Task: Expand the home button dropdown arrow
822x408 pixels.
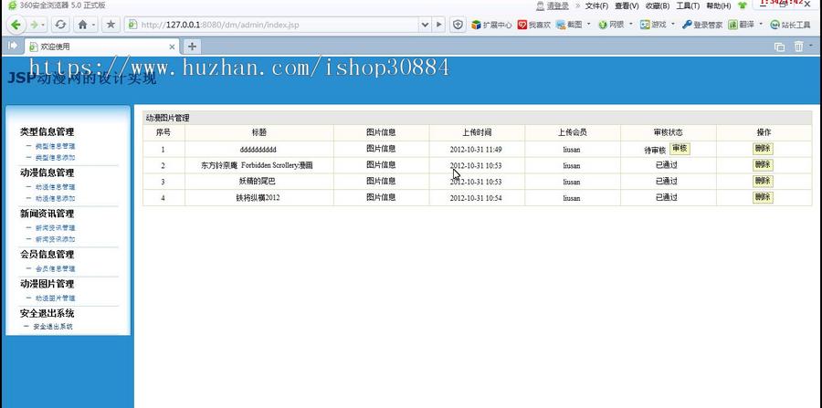Action: [x=94, y=25]
